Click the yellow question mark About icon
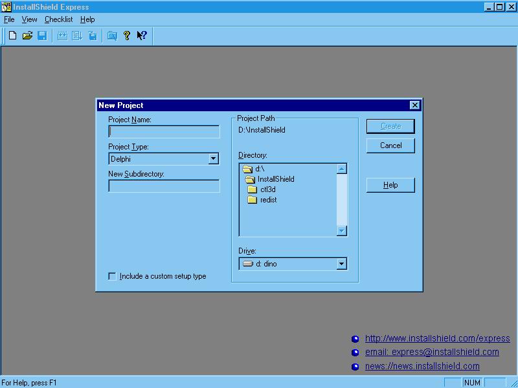 point(127,36)
